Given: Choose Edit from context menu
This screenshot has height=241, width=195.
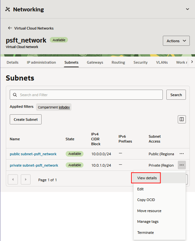Looking at the screenshot, I should (160, 189).
